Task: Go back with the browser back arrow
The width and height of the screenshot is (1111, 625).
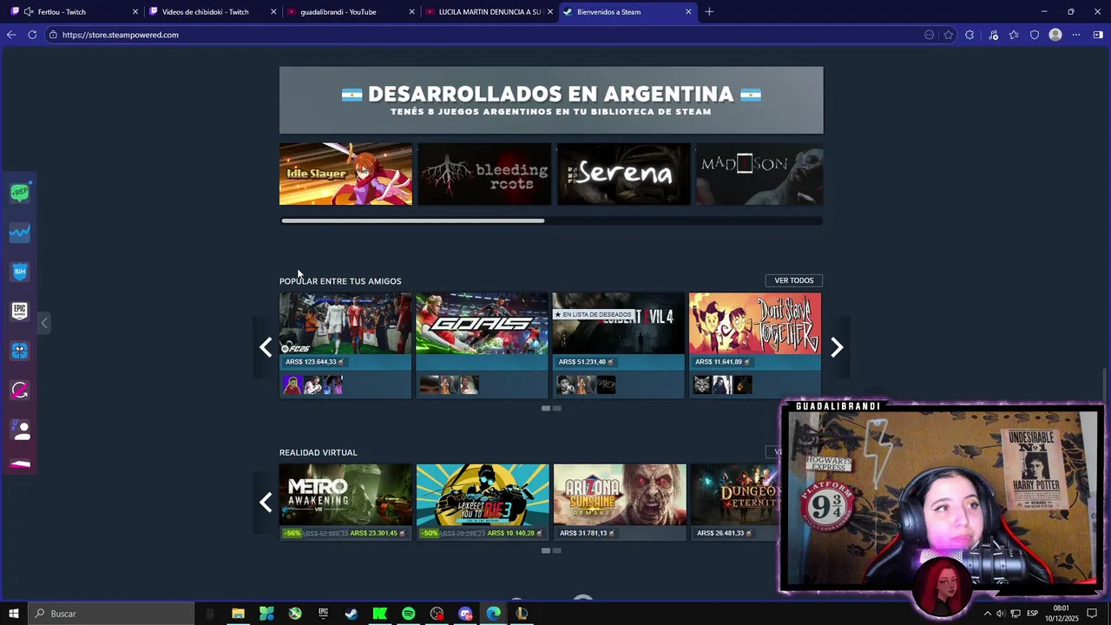Action: click(11, 35)
